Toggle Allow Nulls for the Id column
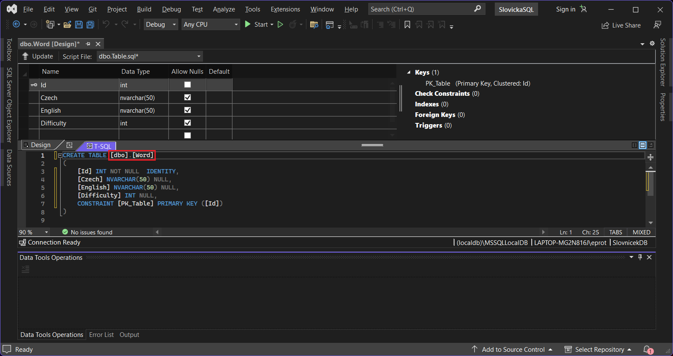 [188, 85]
